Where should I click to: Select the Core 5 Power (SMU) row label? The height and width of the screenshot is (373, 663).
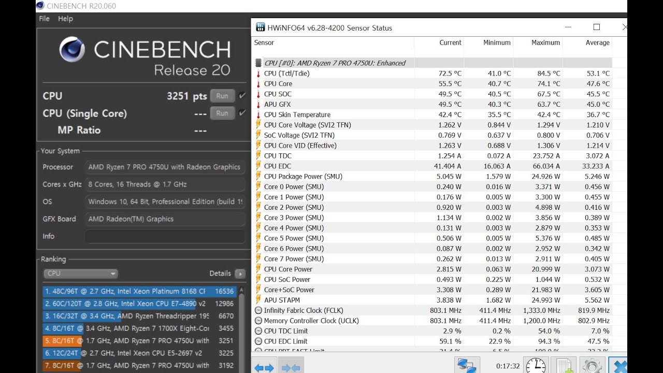(294, 238)
